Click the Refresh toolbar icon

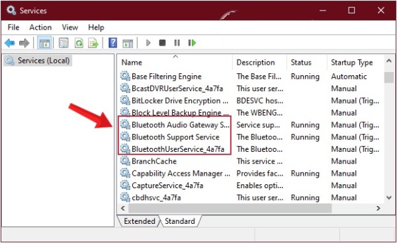coord(79,43)
